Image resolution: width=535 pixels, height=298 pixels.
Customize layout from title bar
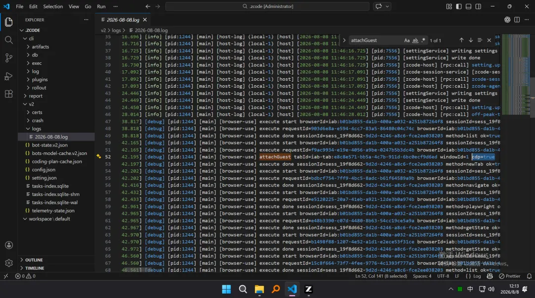point(449,6)
